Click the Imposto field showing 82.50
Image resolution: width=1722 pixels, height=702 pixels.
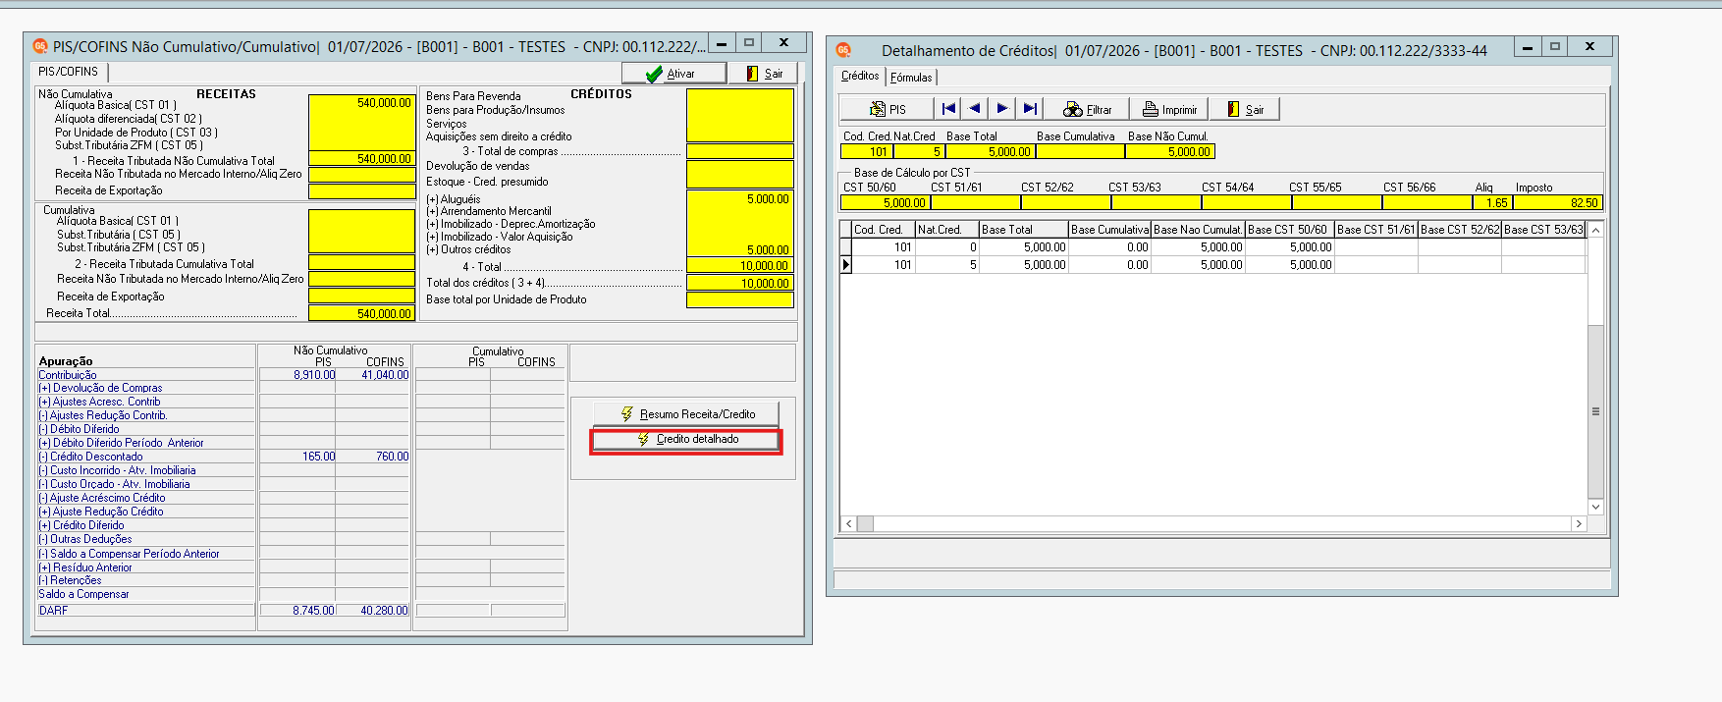[1558, 203]
